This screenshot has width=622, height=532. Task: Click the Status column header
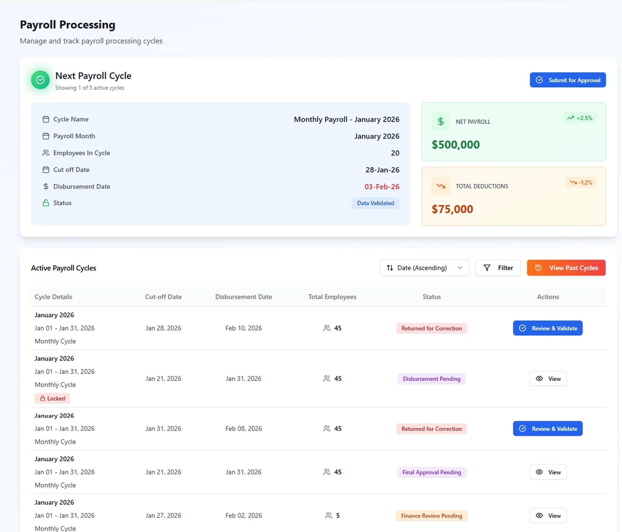click(x=432, y=297)
